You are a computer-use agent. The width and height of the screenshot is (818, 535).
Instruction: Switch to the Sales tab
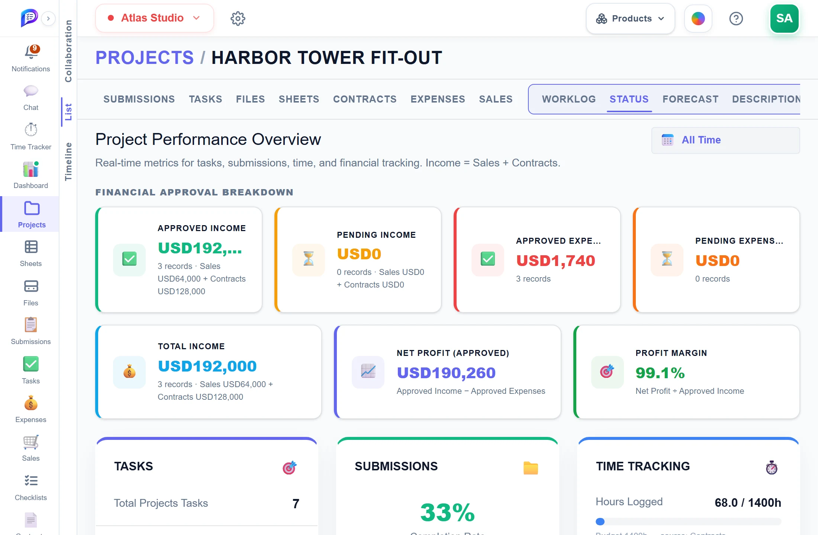click(x=496, y=99)
